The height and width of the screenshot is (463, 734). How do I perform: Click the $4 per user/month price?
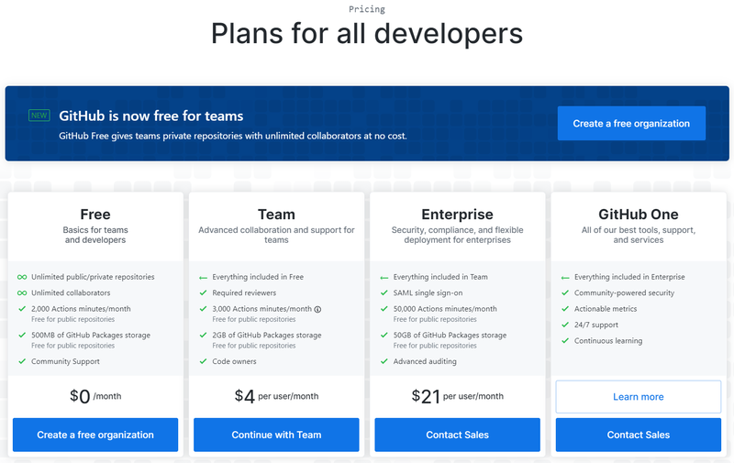pos(276,396)
